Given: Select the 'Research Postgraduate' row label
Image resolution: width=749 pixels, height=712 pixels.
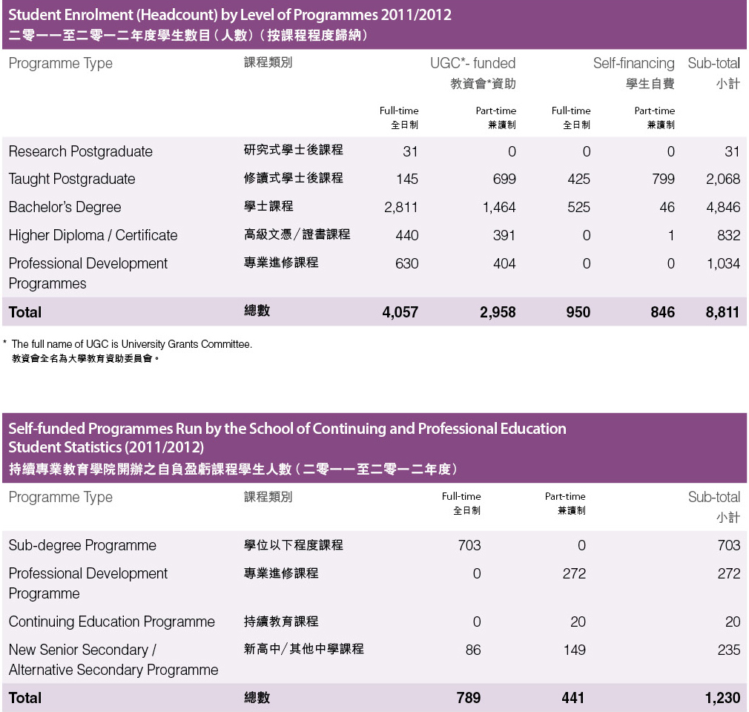Looking at the screenshot, I should pyautogui.click(x=81, y=151).
